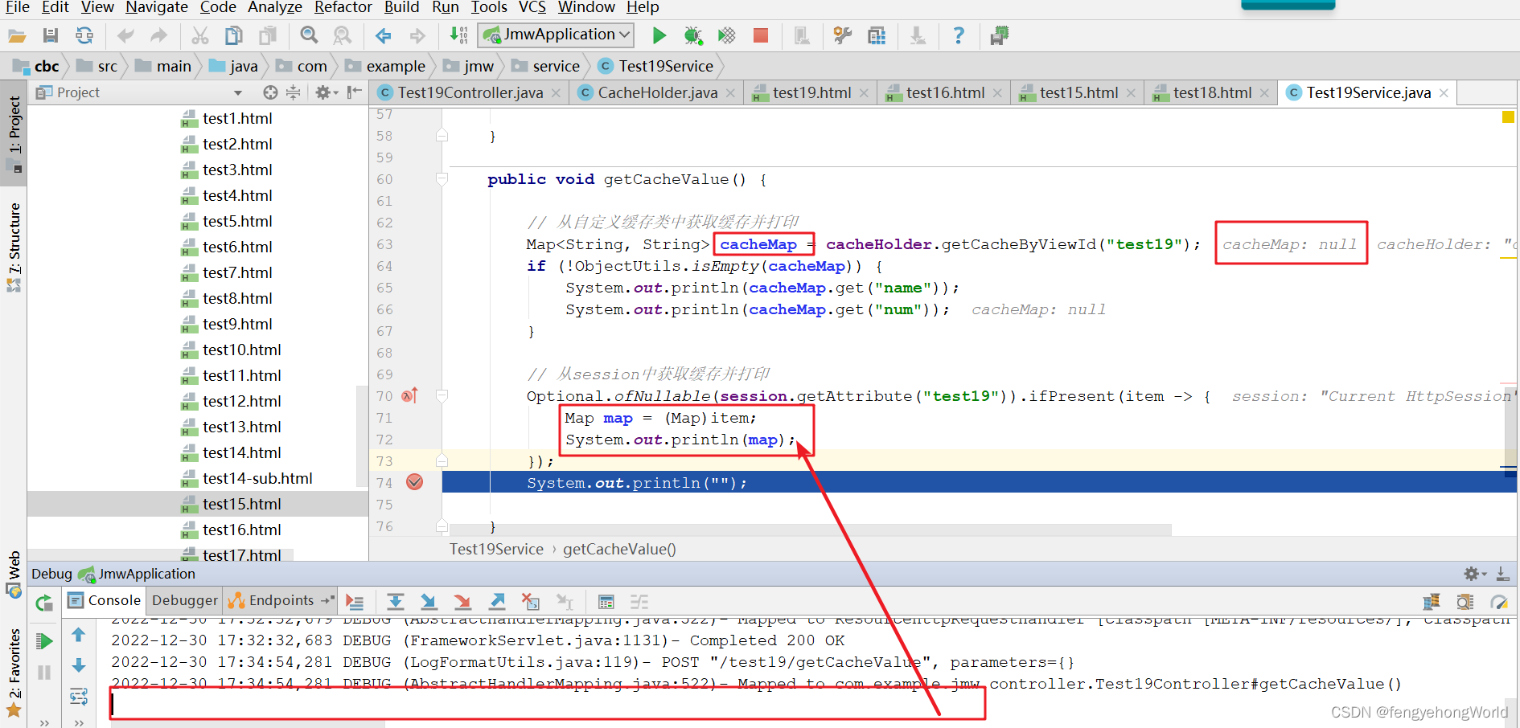Image resolution: width=1520 pixels, height=728 pixels.
Task: Start debugging with the bug icon
Action: pyautogui.click(x=693, y=35)
